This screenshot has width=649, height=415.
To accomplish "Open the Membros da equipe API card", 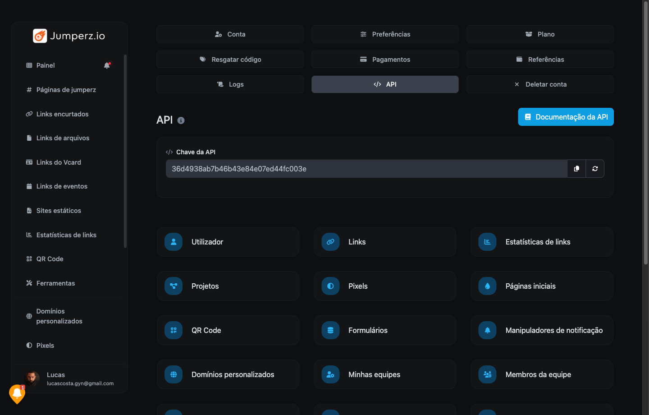I will pyautogui.click(x=542, y=374).
